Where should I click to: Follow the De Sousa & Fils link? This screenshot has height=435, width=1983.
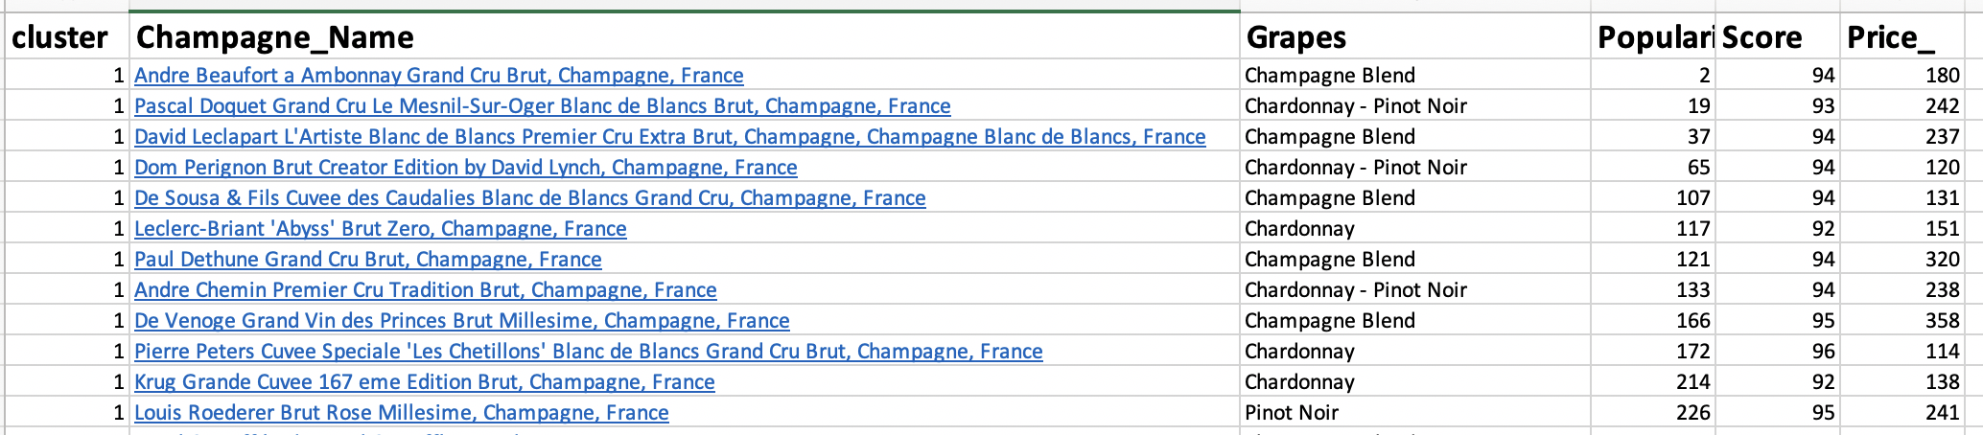(529, 198)
